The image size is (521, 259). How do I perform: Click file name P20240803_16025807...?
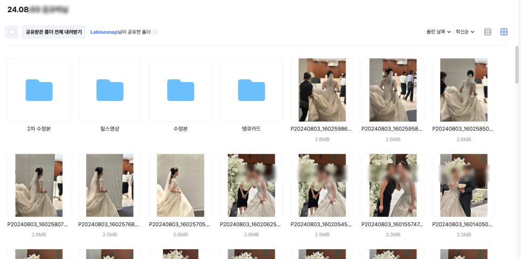pos(39,224)
